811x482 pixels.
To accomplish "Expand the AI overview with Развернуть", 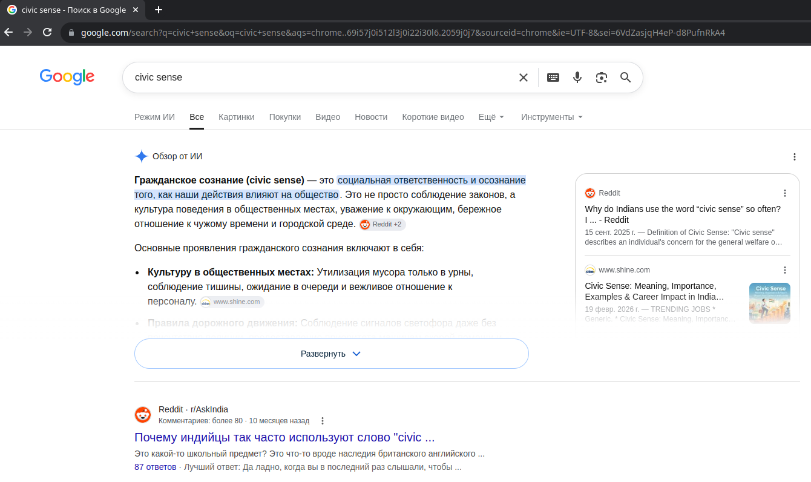I will (x=332, y=354).
